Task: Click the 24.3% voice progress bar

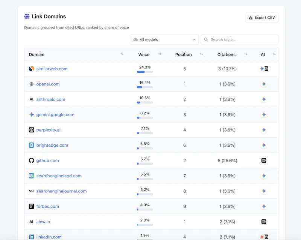Action: point(145,72)
